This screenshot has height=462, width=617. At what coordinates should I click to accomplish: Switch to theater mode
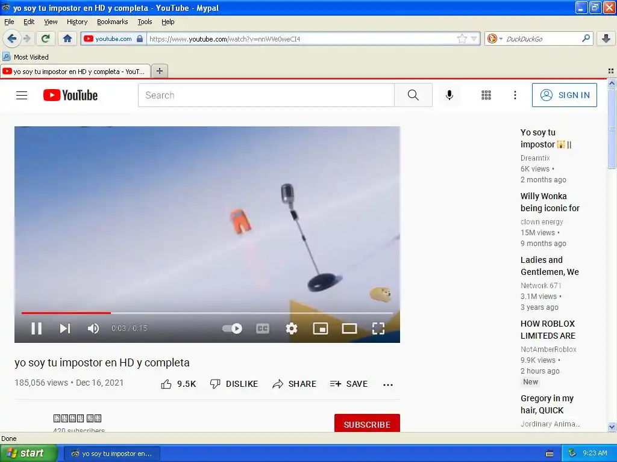349,328
